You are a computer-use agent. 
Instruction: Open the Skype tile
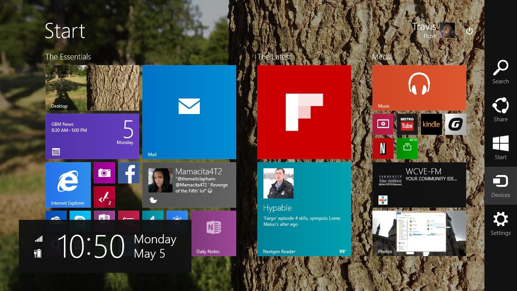coord(80,215)
